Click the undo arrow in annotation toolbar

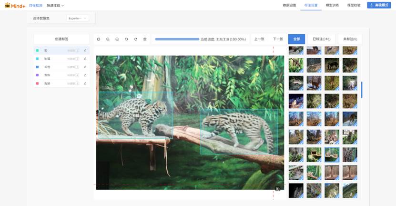(x=126, y=39)
